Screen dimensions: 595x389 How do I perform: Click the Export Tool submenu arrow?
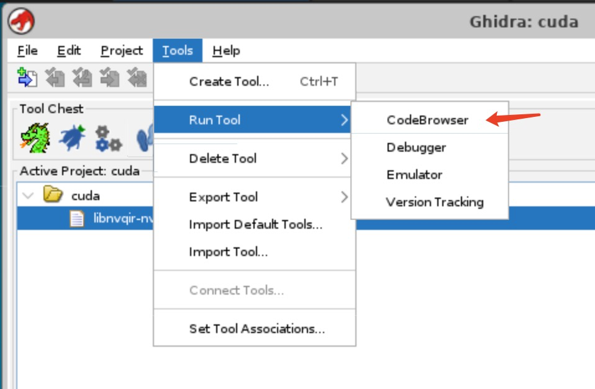coord(344,197)
